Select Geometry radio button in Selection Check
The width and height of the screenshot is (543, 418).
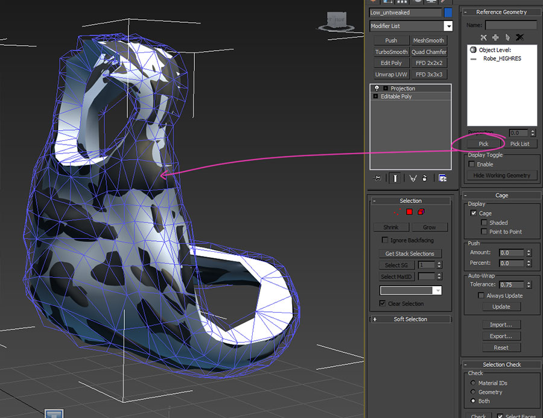tap(472, 392)
